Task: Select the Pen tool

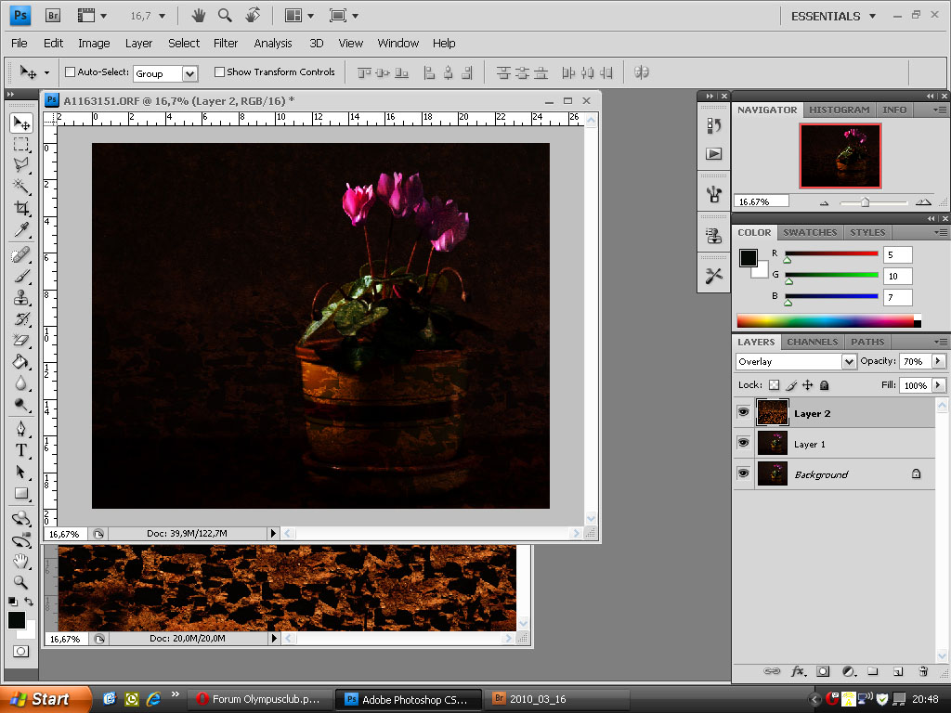Action: [21, 428]
